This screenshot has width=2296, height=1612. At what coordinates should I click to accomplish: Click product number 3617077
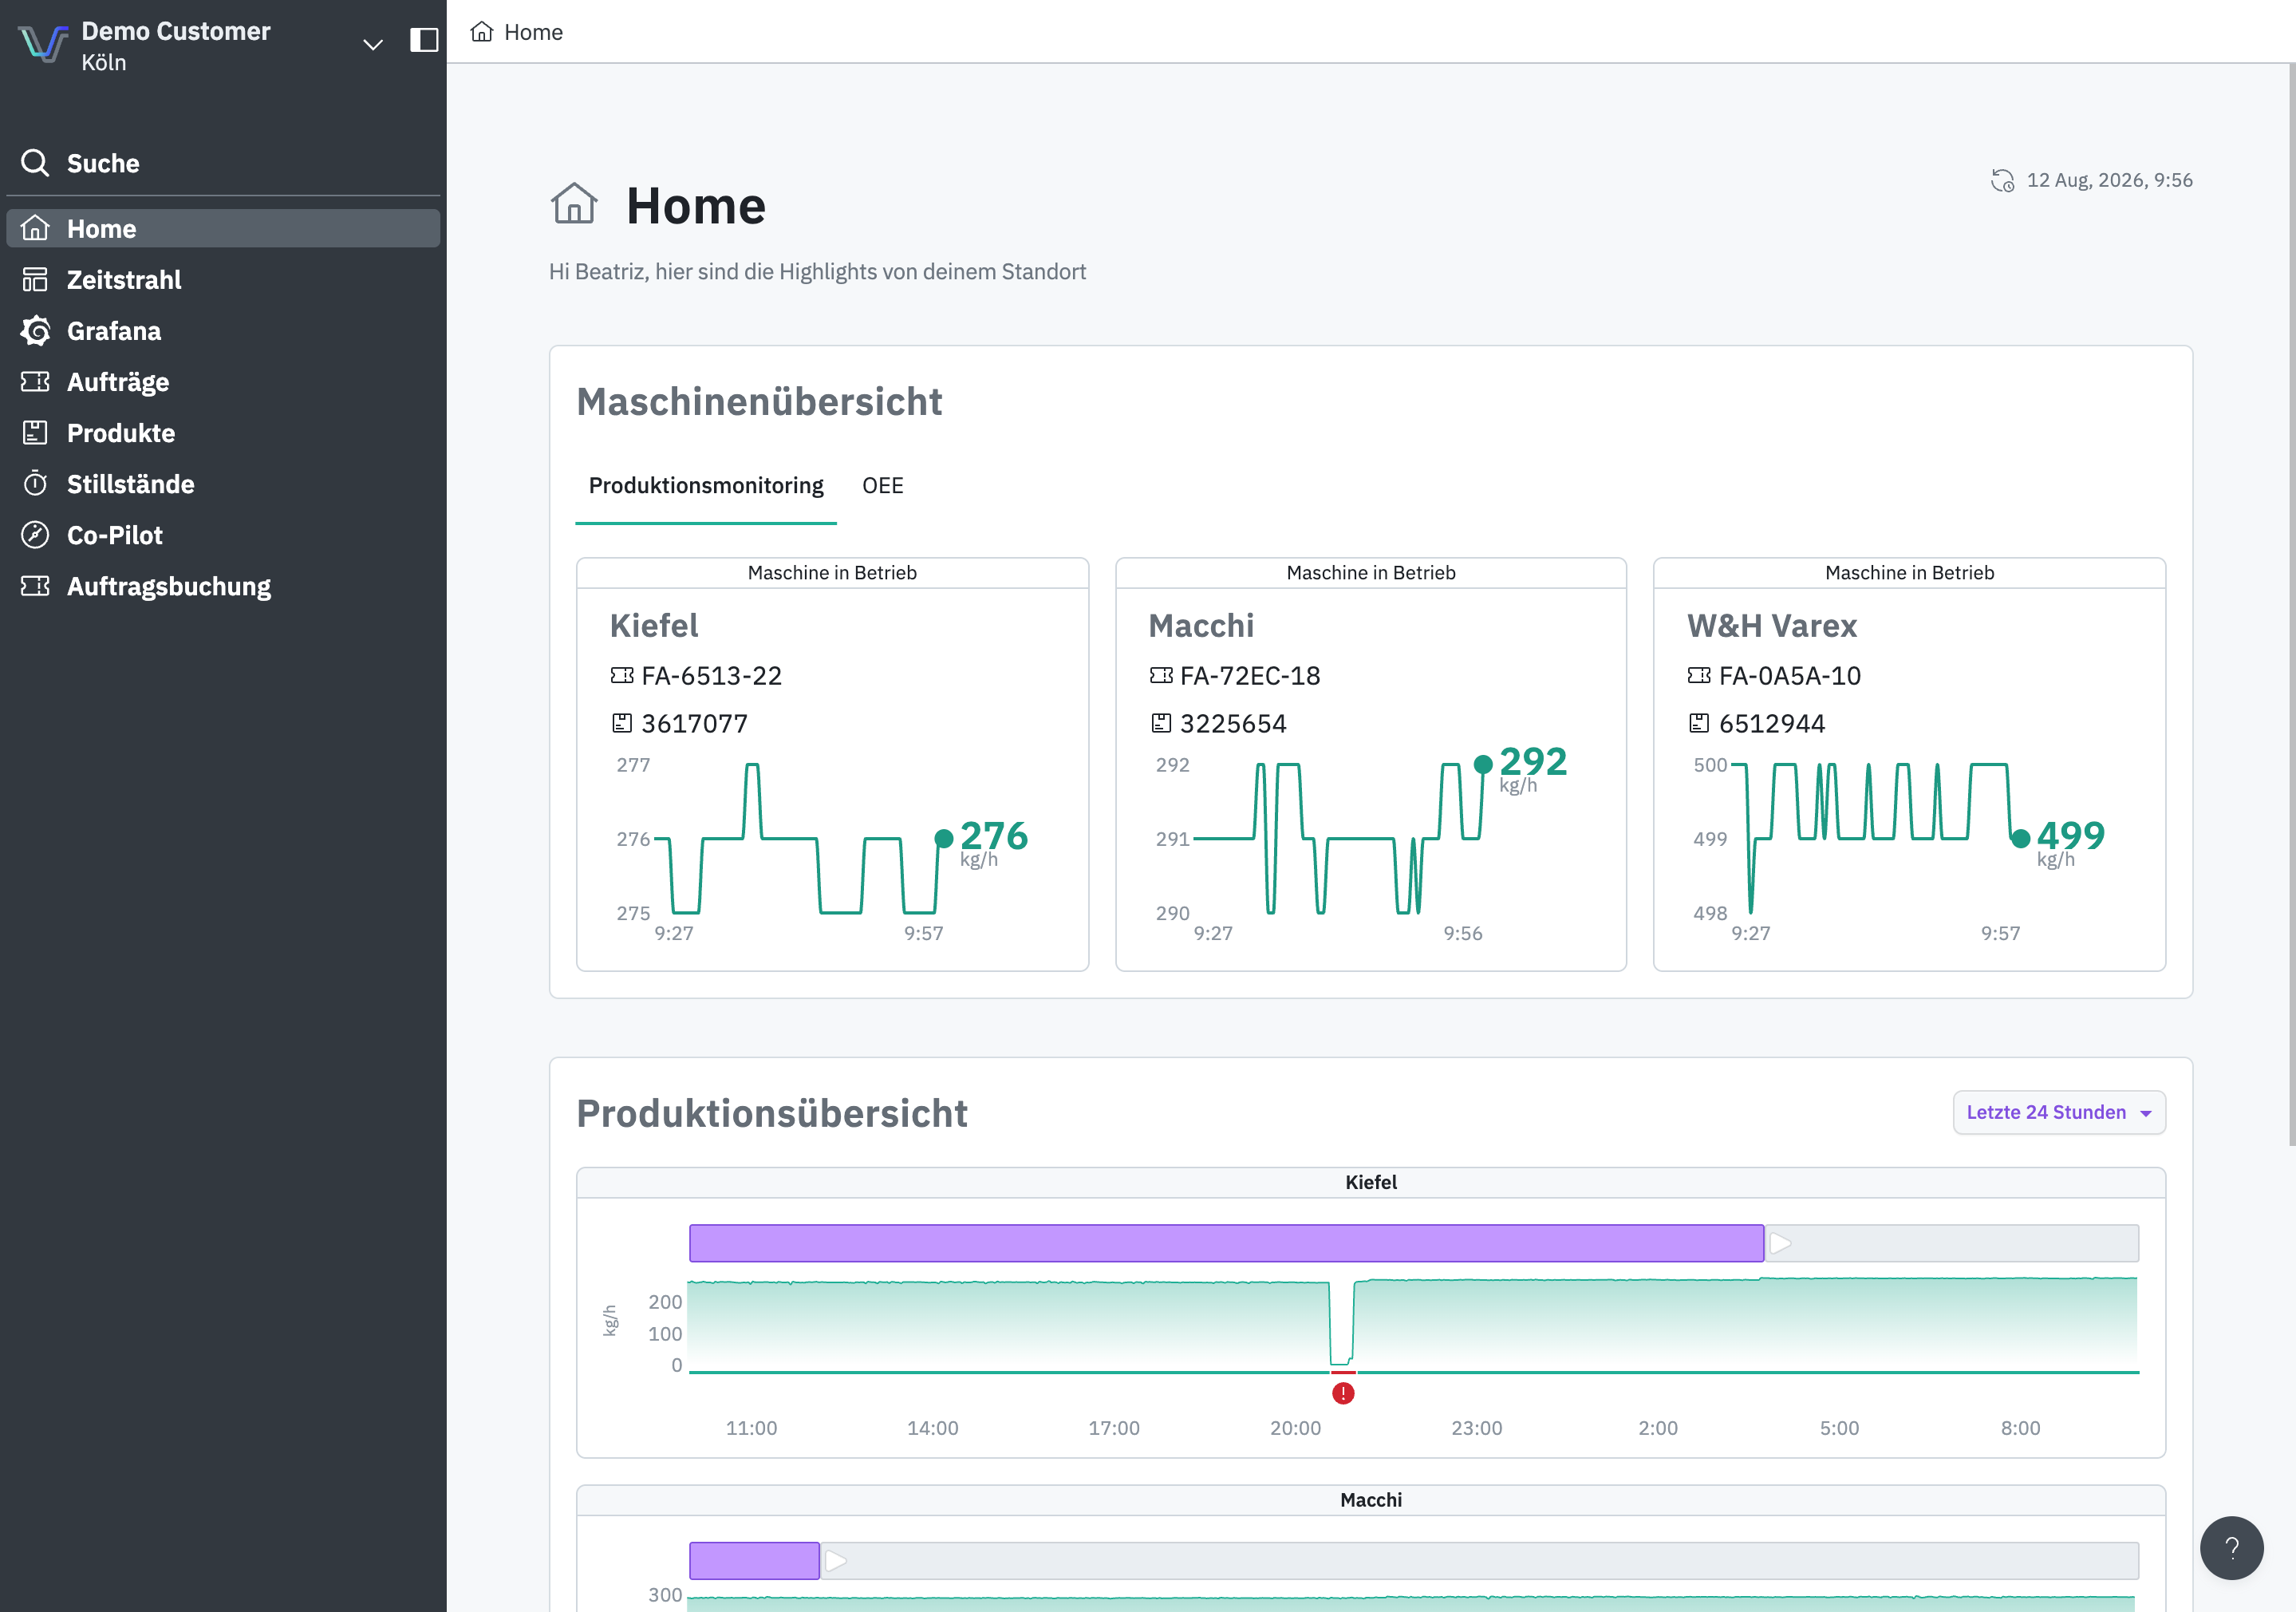click(x=694, y=723)
